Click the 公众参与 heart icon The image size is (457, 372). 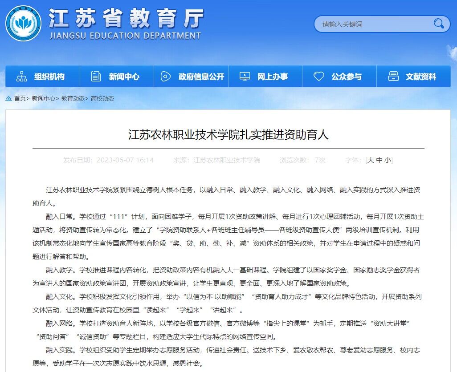[x=318, y=77]
